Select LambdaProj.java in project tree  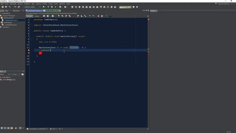click(10, 25)
